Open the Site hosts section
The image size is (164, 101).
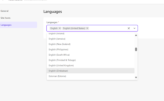click(x=5, y=18)
